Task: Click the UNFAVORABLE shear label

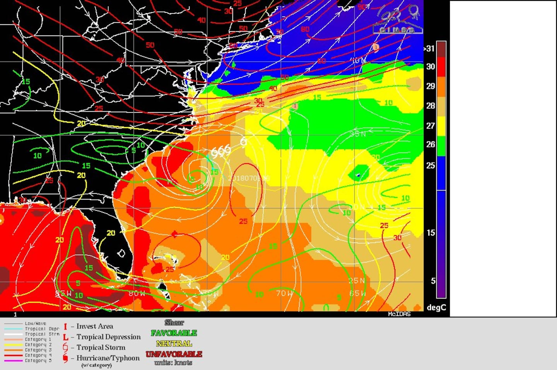Action: (174, 354)
